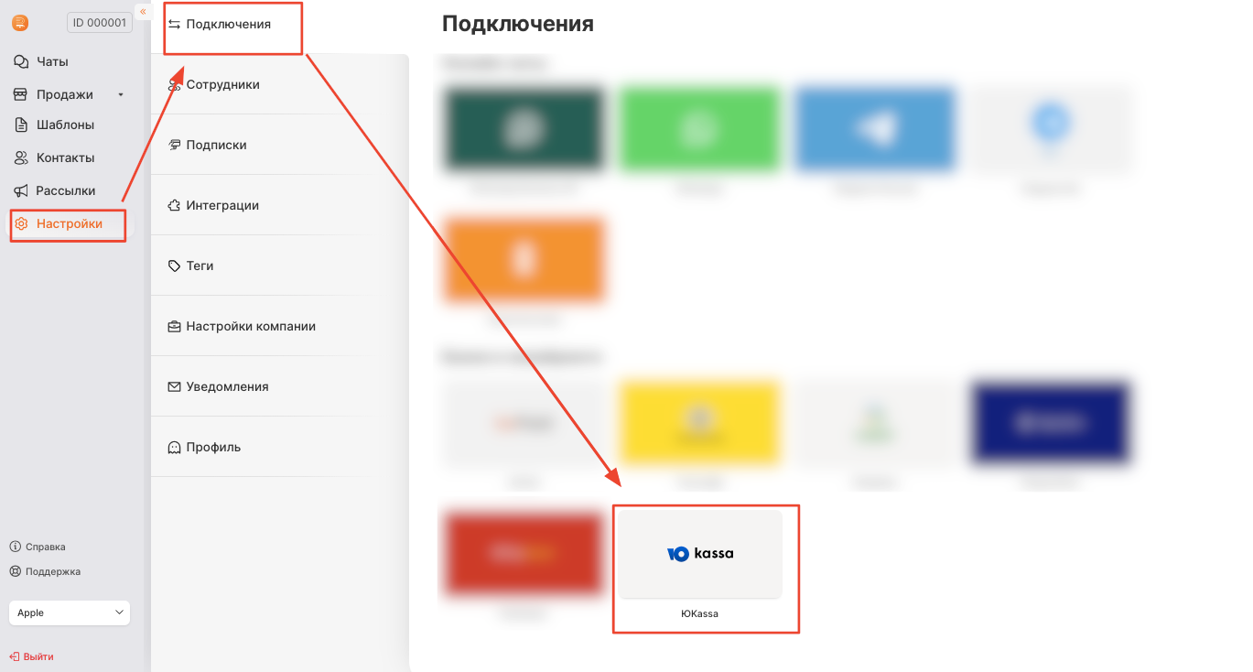Open the Apple company dropdown
This screenshot has height=672, width=1253.
70,612
